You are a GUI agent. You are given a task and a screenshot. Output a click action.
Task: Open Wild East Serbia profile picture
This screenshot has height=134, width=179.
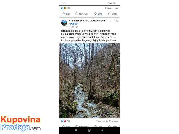pos(64,23)
